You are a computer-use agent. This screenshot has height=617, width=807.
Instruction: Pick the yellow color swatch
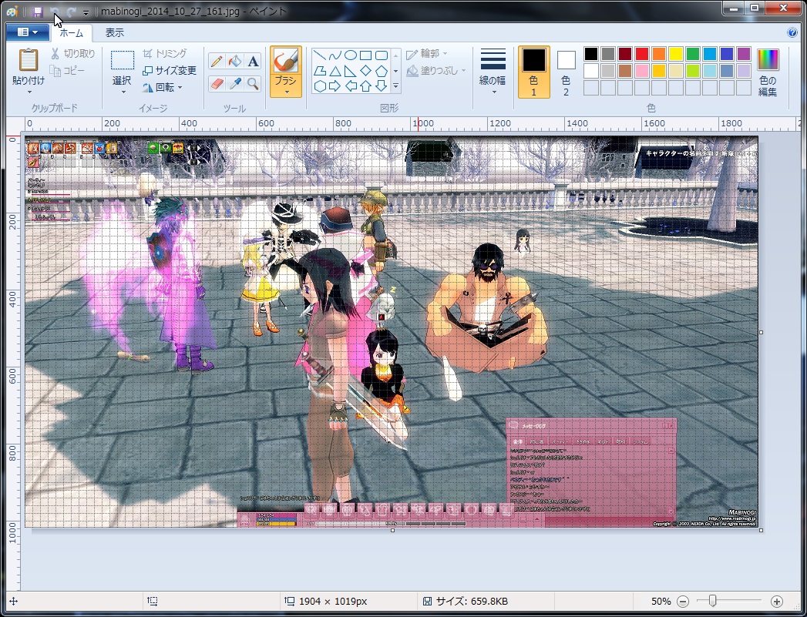(676, 53)
